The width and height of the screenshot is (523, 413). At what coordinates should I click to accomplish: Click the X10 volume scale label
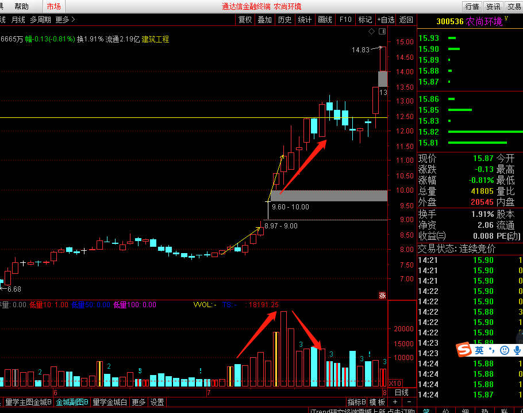point(395,383)
